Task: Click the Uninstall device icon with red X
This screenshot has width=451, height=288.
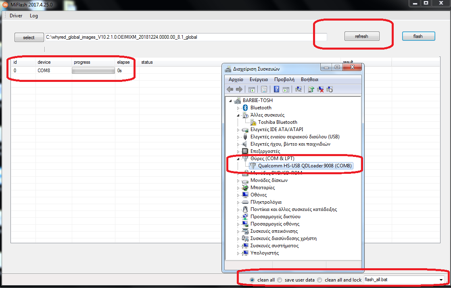Action: (320, 90)
